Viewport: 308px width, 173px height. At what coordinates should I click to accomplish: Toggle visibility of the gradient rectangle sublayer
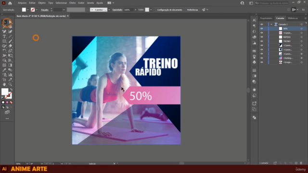click(x=262, y=58)
